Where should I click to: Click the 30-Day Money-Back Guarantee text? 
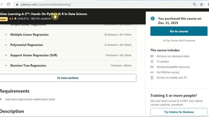pyautogui.click(x=179, y=41)
